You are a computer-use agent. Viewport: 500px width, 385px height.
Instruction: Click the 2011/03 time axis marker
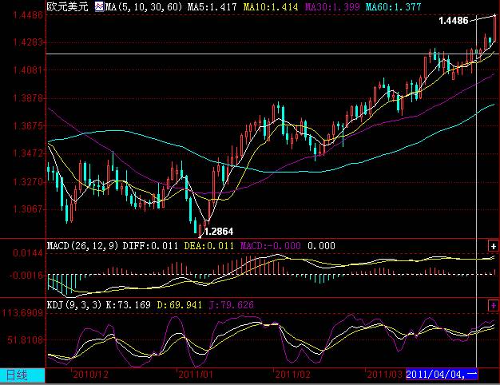(x=384, y=374)
